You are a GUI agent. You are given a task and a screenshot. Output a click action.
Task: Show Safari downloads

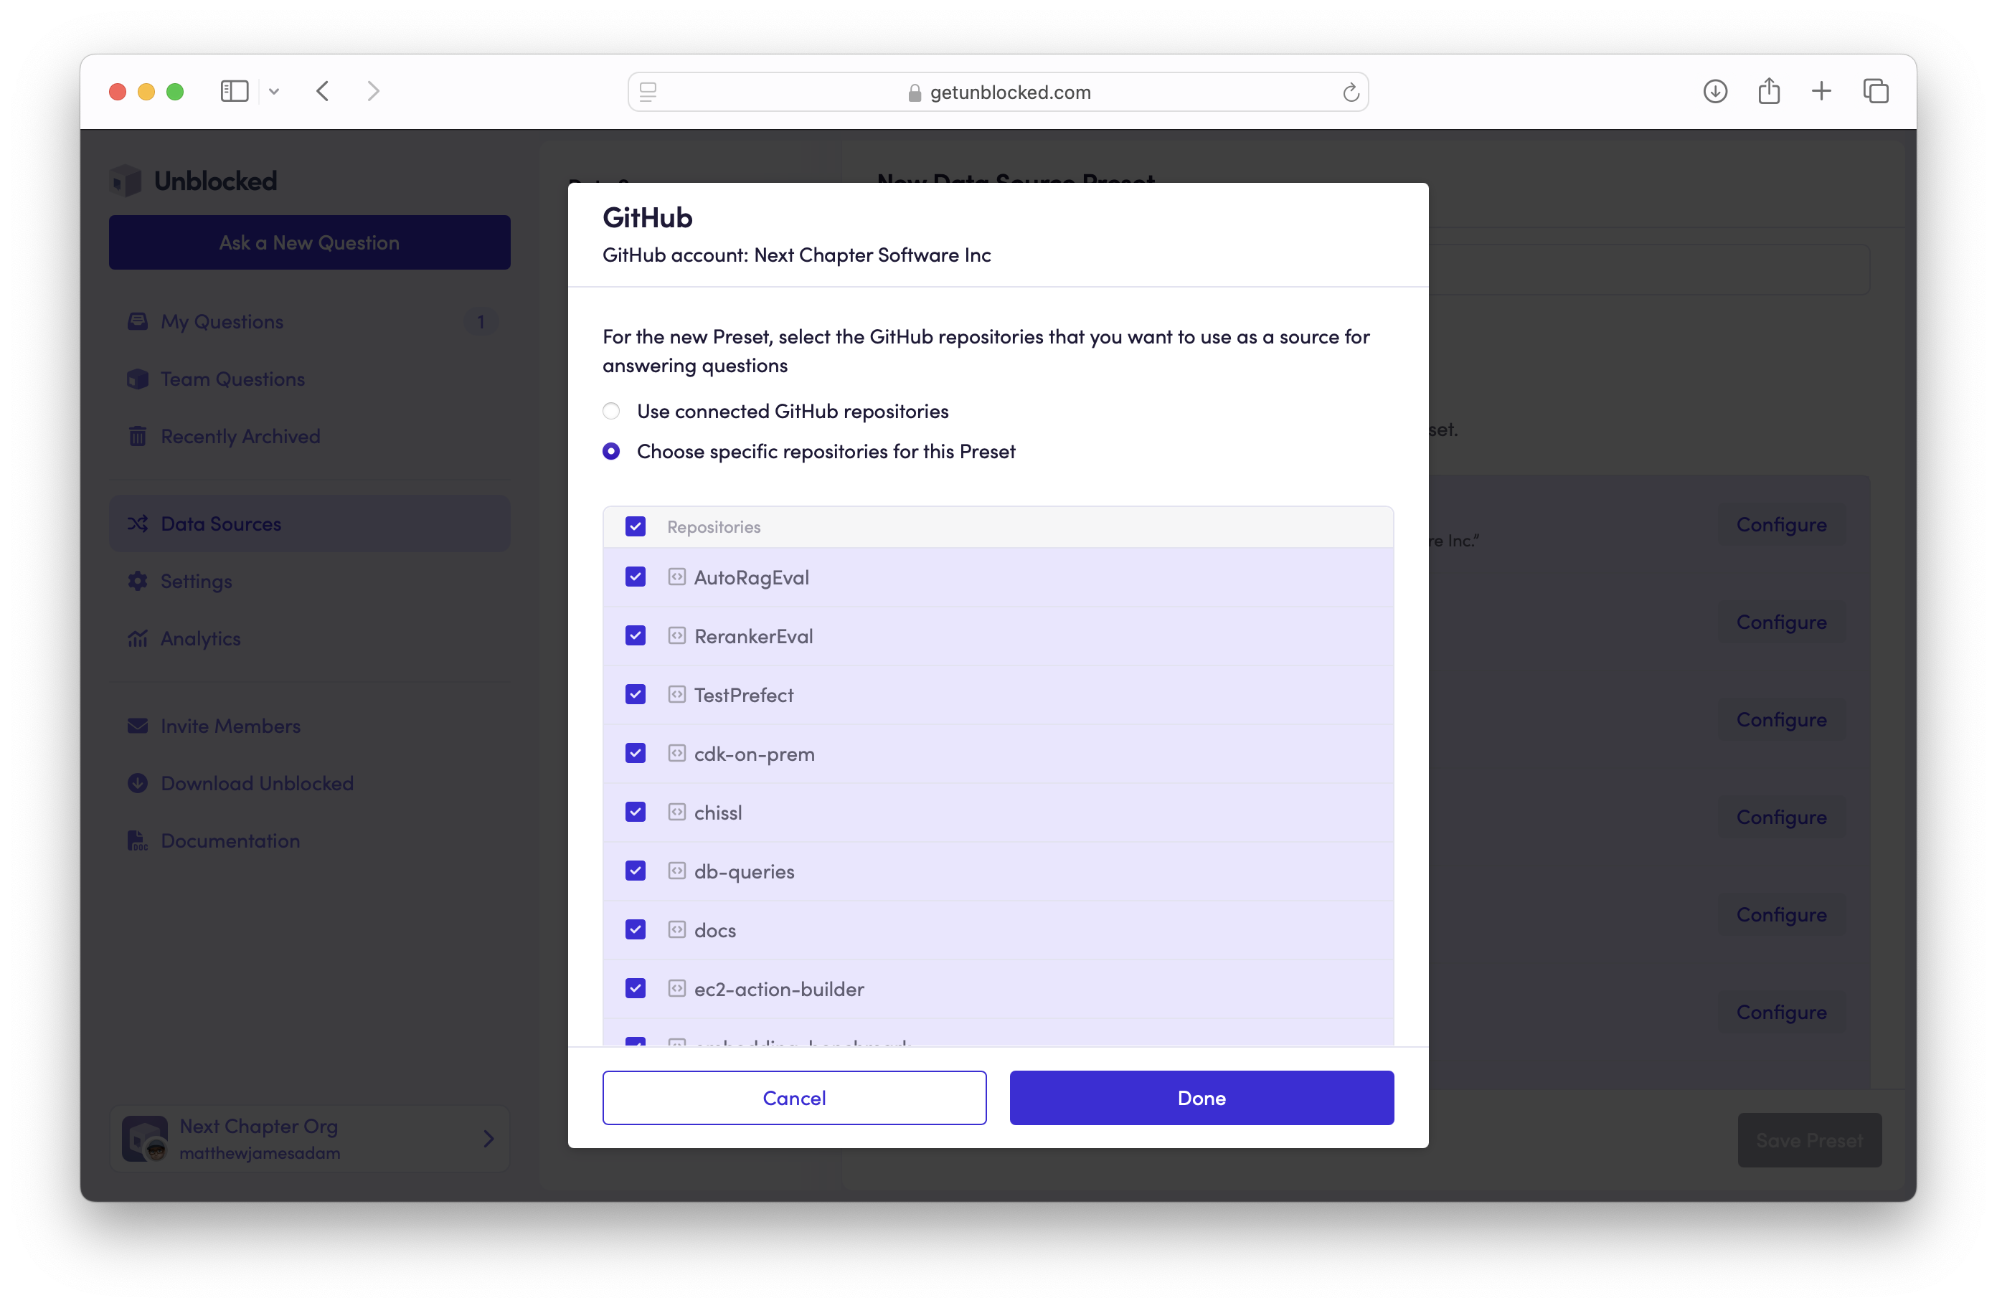(x=1715, y=90)
